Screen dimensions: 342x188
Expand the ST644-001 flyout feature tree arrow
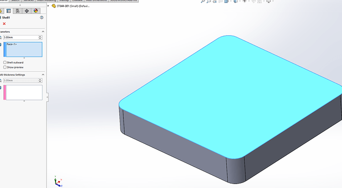point(48,6)
